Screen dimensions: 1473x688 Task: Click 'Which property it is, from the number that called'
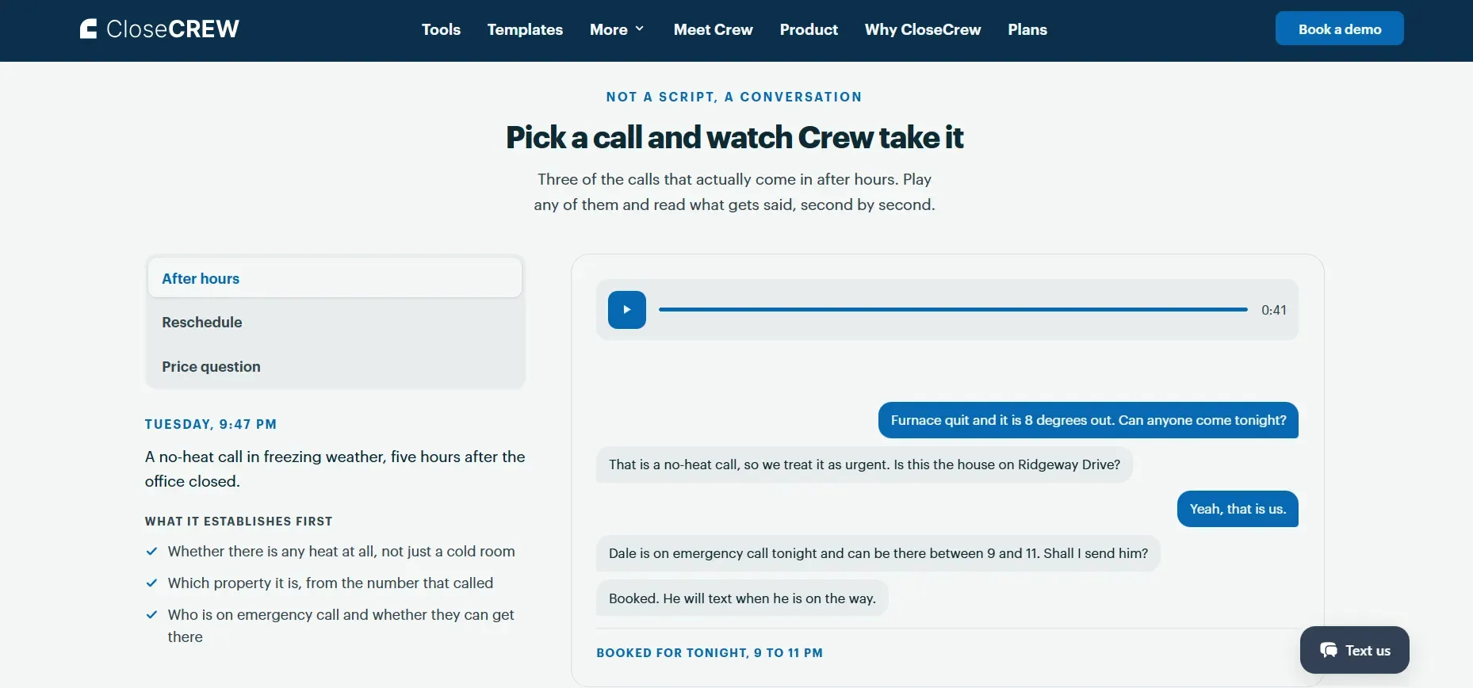coord(331,583)
